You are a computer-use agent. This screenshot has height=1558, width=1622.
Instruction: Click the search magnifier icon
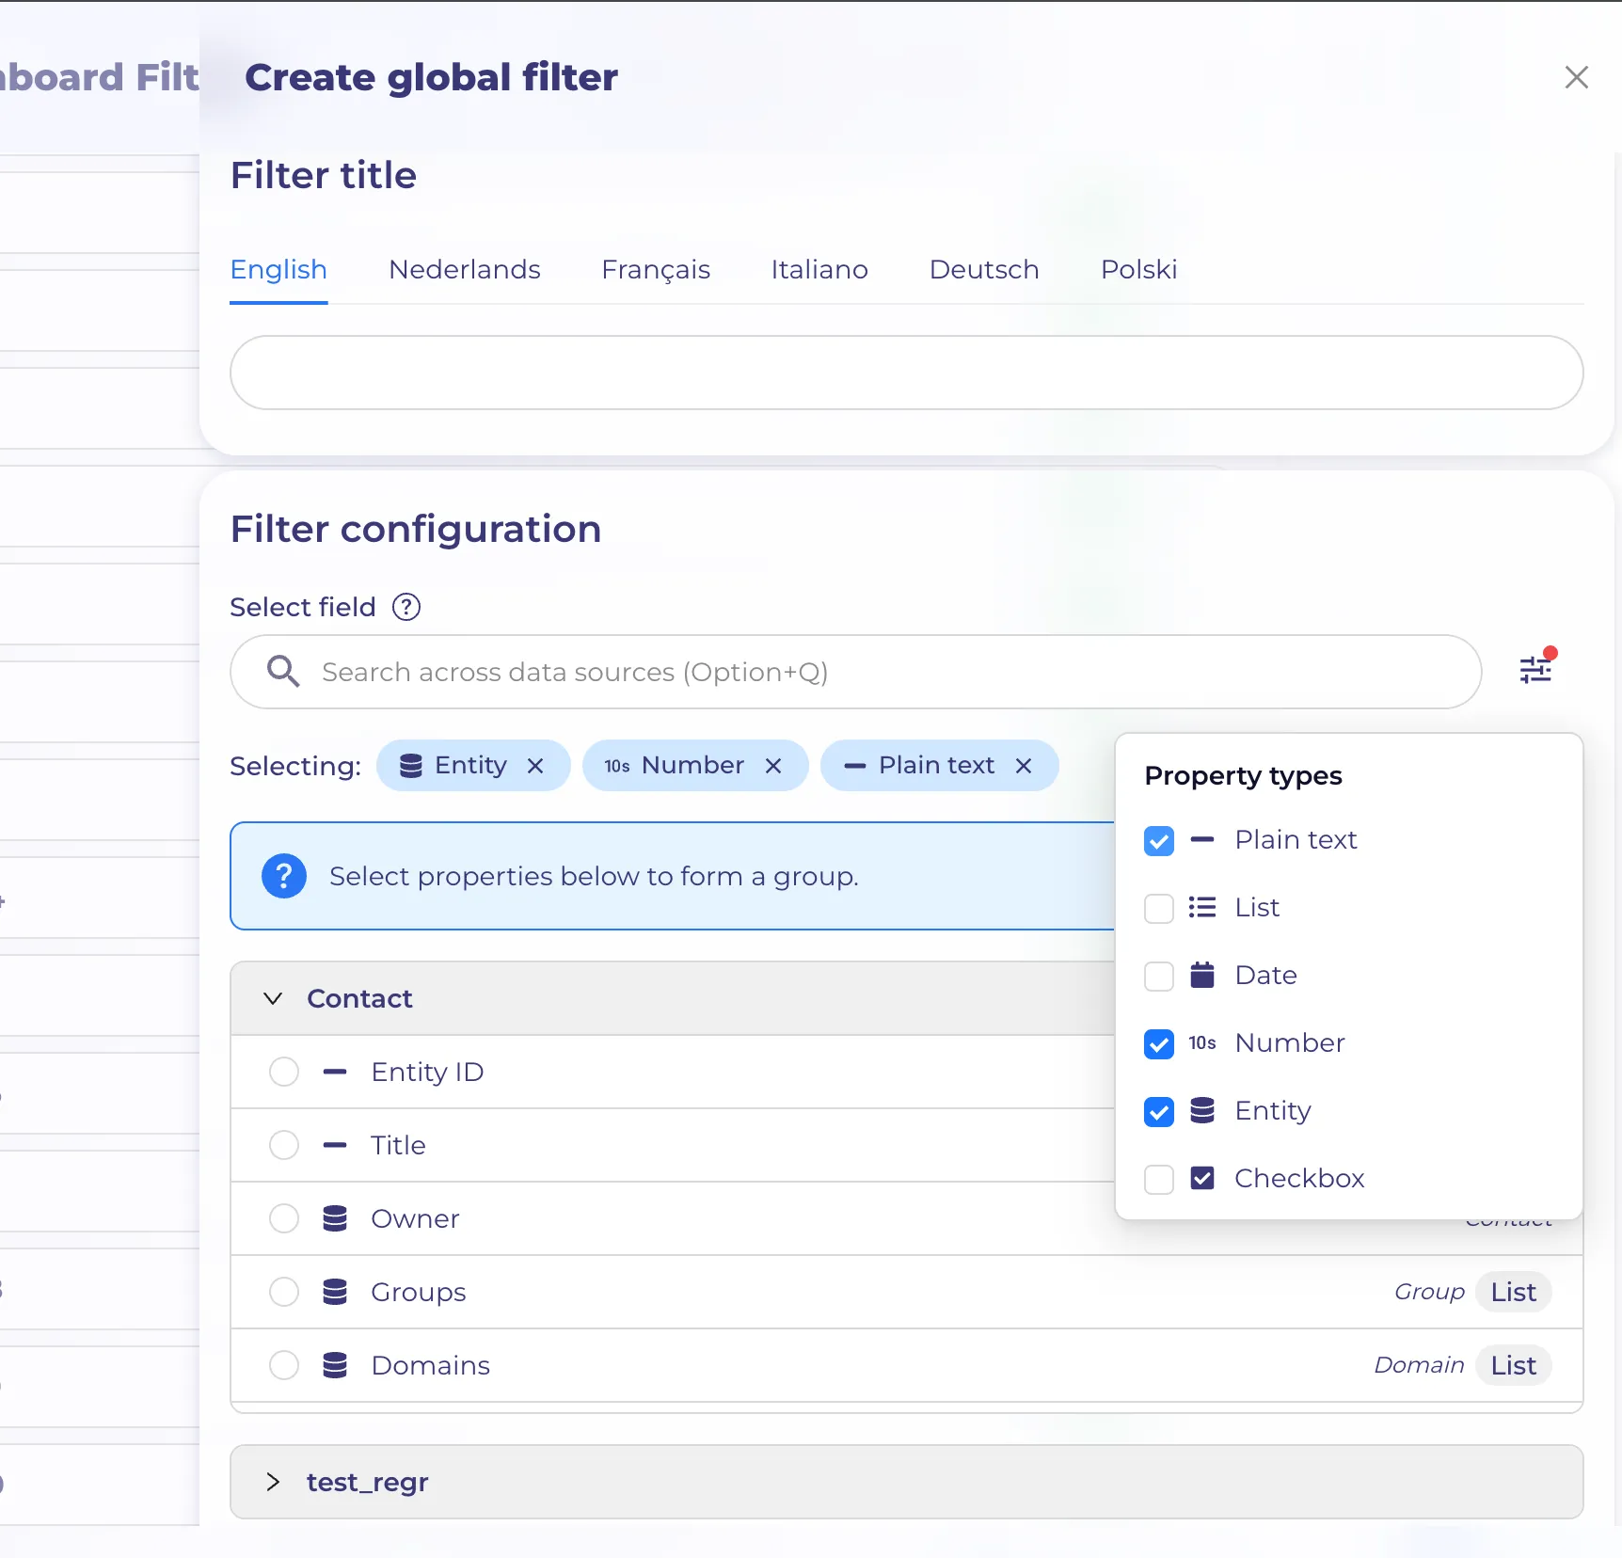click(282, 672)
